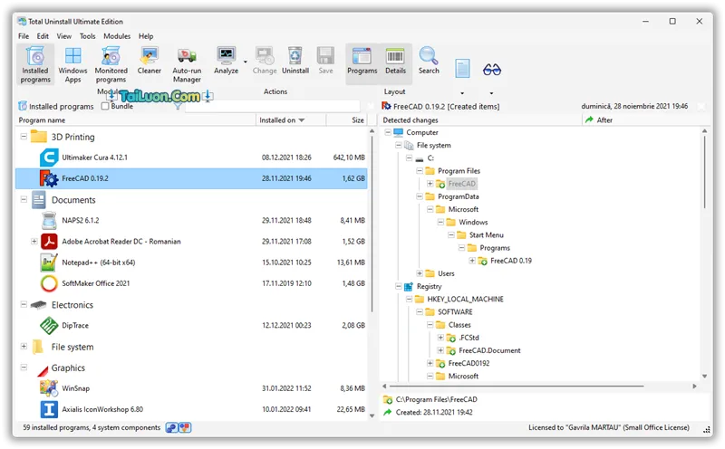Select Ultimaker Cura program icon

pos(49,158)
